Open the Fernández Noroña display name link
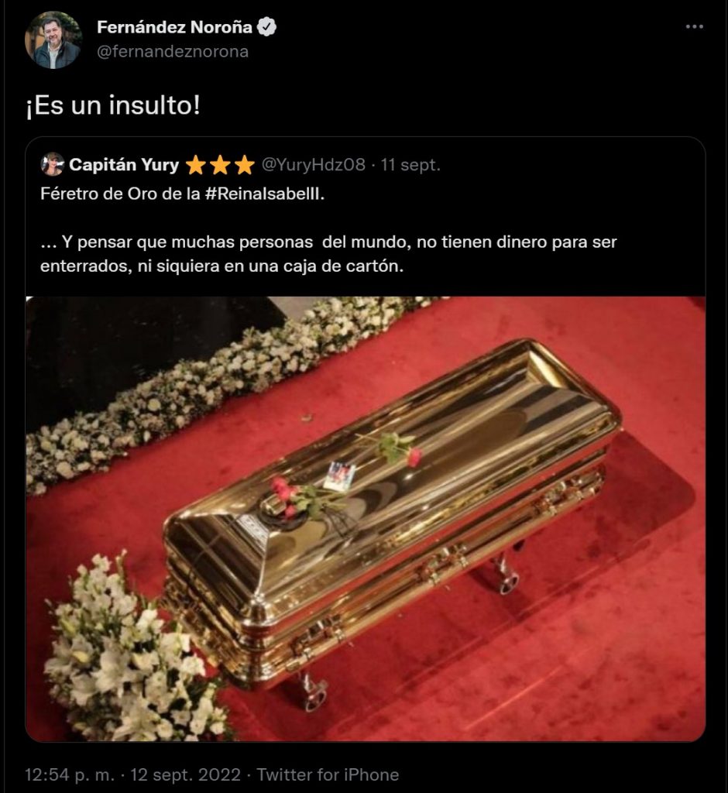 (174, 27)
